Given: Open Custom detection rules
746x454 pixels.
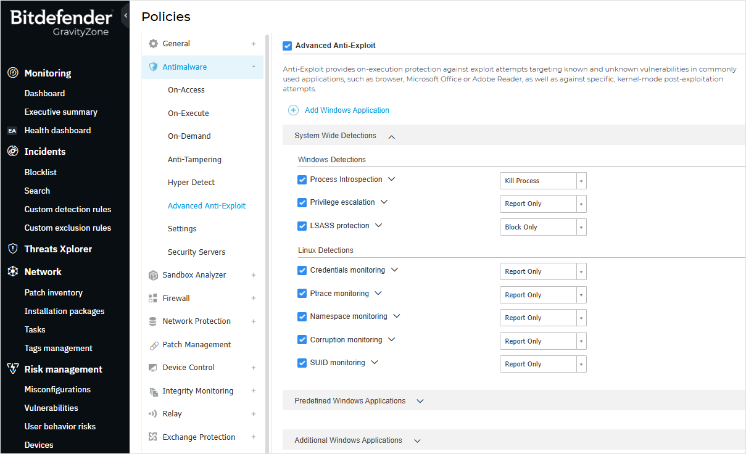Looking at the screenshot, I should click(x=68, y=210).
